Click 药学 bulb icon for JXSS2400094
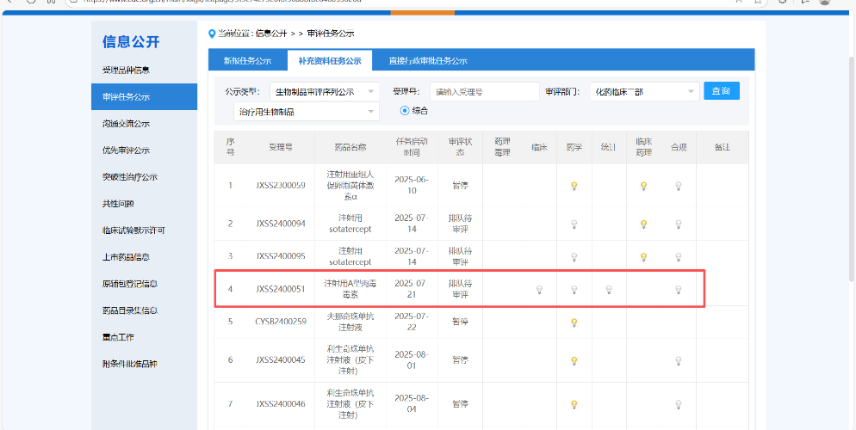This screenshot has width=856, height=430. coord(574,224)
